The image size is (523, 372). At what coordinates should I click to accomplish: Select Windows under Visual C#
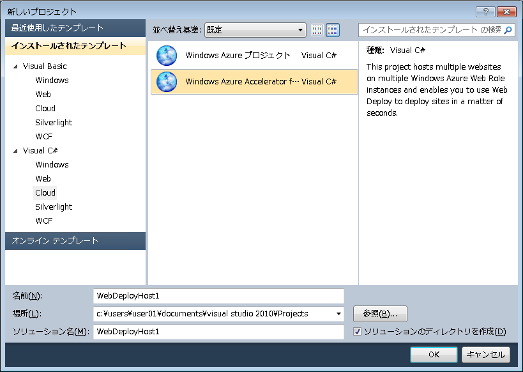tap(52, 165)
